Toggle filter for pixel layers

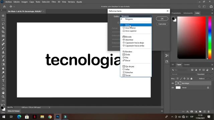(x=192, y=70)
